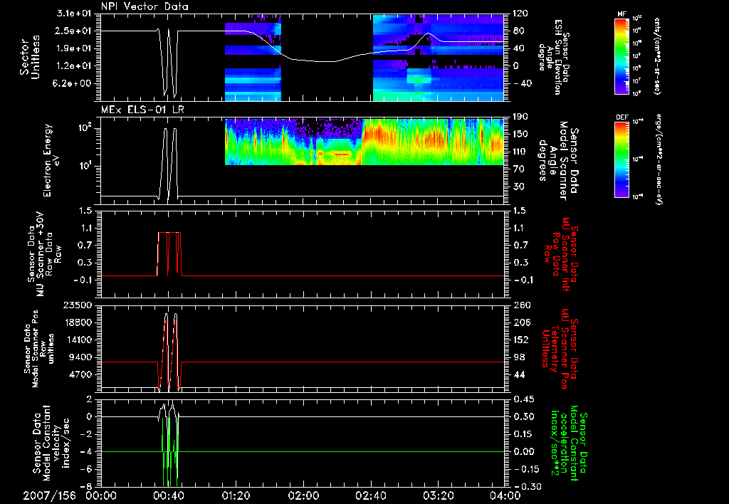The width and height of the screenshot is (729, 504).
Task: Click the "Sector Unitless" axis label
Action: point(30,57)
